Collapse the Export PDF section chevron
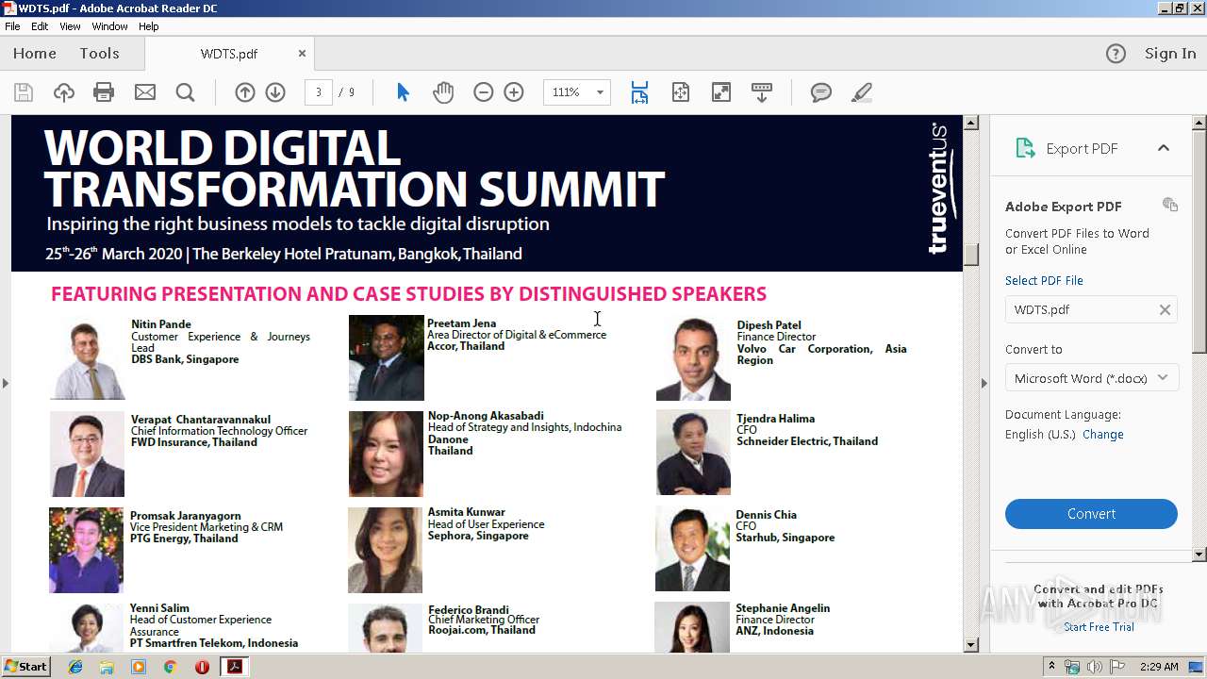This screenshot has height=679, width=1207. coord(1164,148)
